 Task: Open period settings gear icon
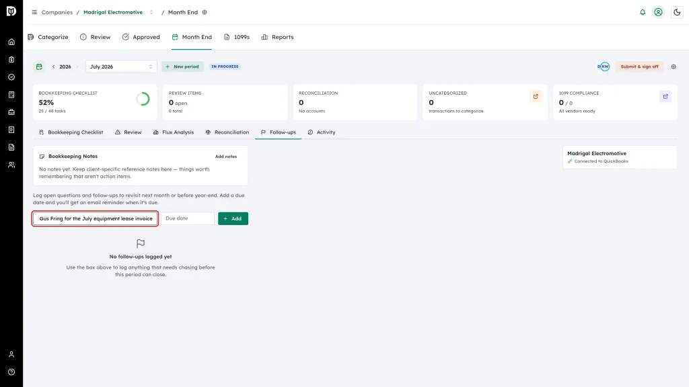(674, 67)
